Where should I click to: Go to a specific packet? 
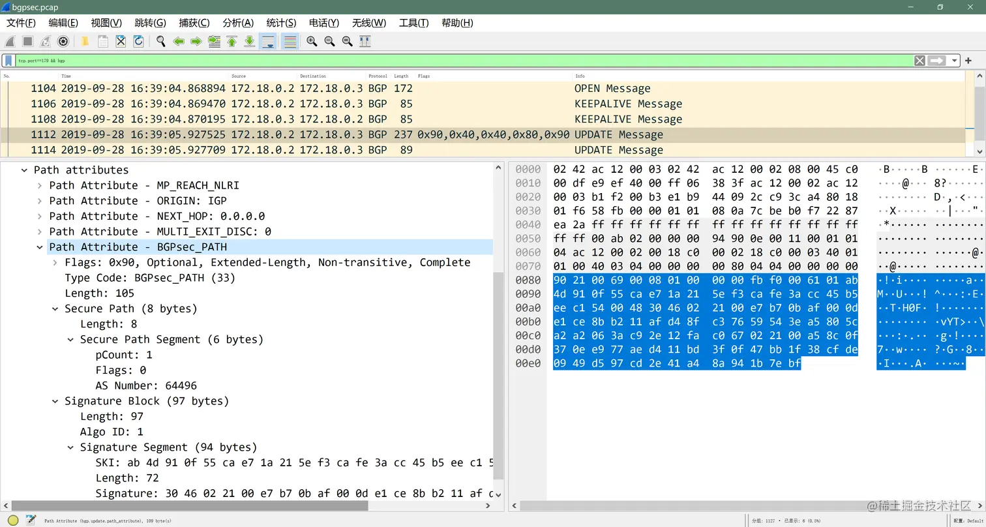[x=214, y=41]
